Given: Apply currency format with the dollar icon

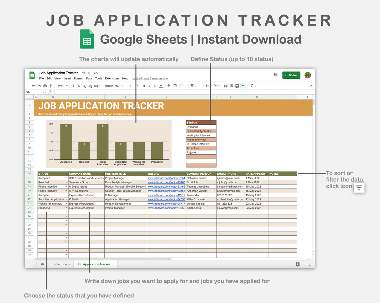Looking at the screenshot, I should click(x=73, y=86).
